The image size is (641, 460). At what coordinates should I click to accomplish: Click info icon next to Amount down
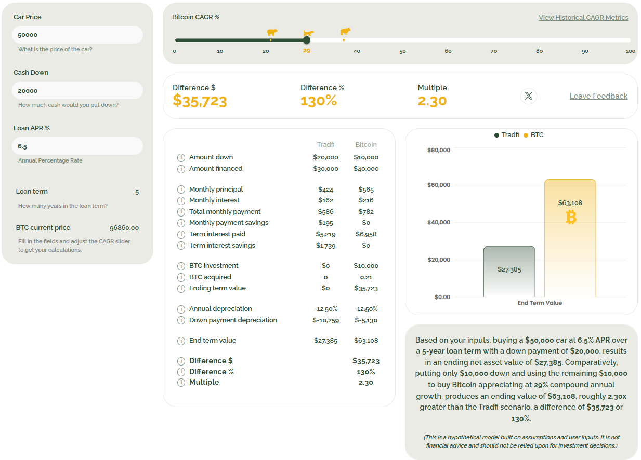click(x=181, y=157)
